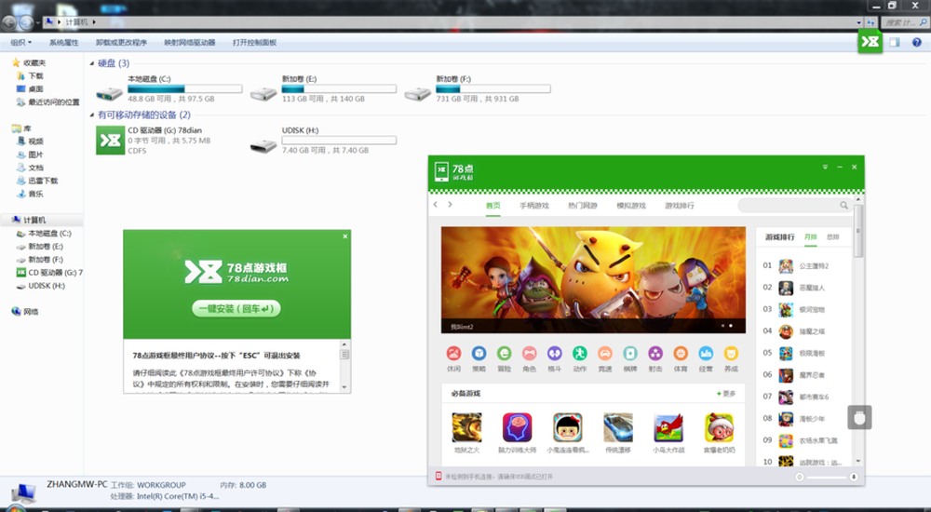The width and height of the screenshot is (931, 512).
Task: Select the 总排 overall ranking tab
Action: click(x=833, y=237)
